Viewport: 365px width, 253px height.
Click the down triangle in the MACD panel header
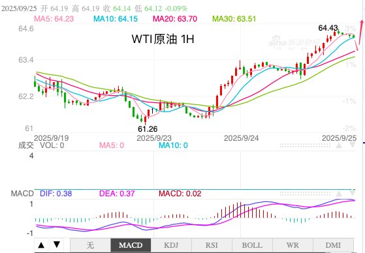353,194
